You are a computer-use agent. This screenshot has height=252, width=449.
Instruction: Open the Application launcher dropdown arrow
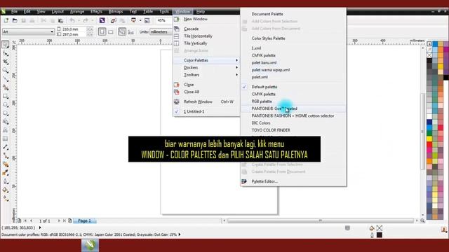[140, 20]
